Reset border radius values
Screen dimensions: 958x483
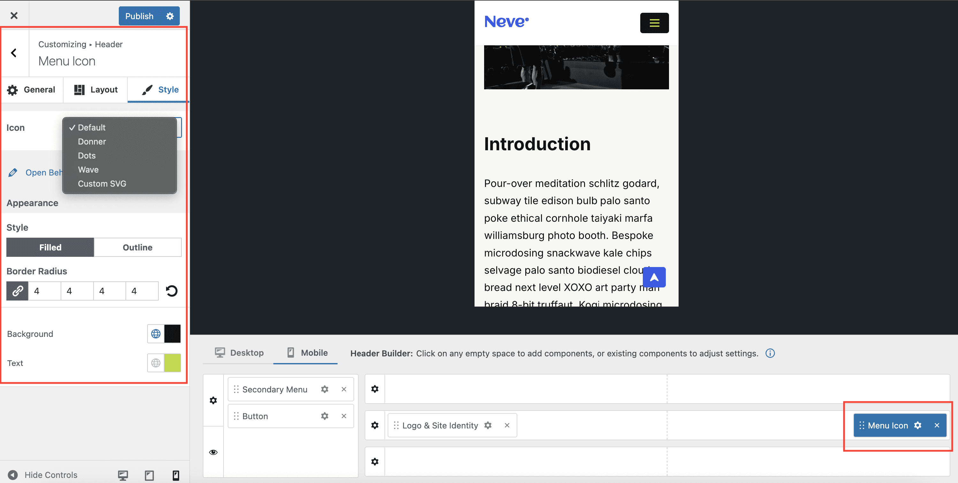click(171, 291)
